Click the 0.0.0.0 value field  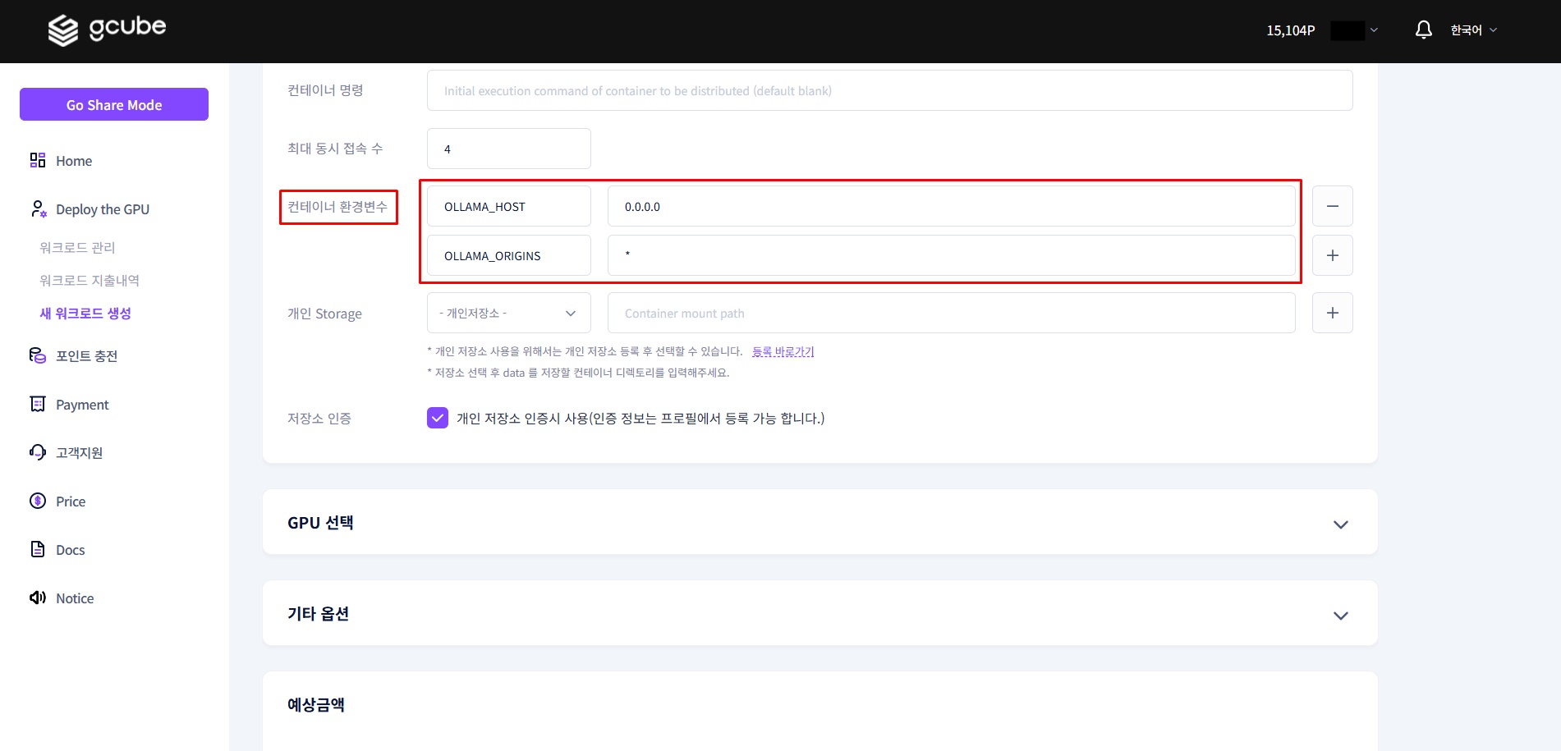pos(952,206)
